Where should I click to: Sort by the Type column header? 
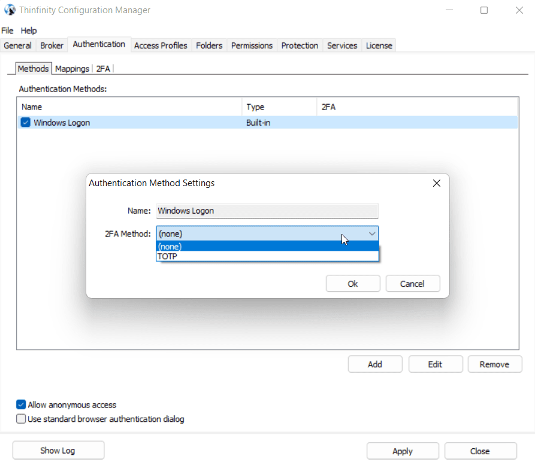coord(279,107)
